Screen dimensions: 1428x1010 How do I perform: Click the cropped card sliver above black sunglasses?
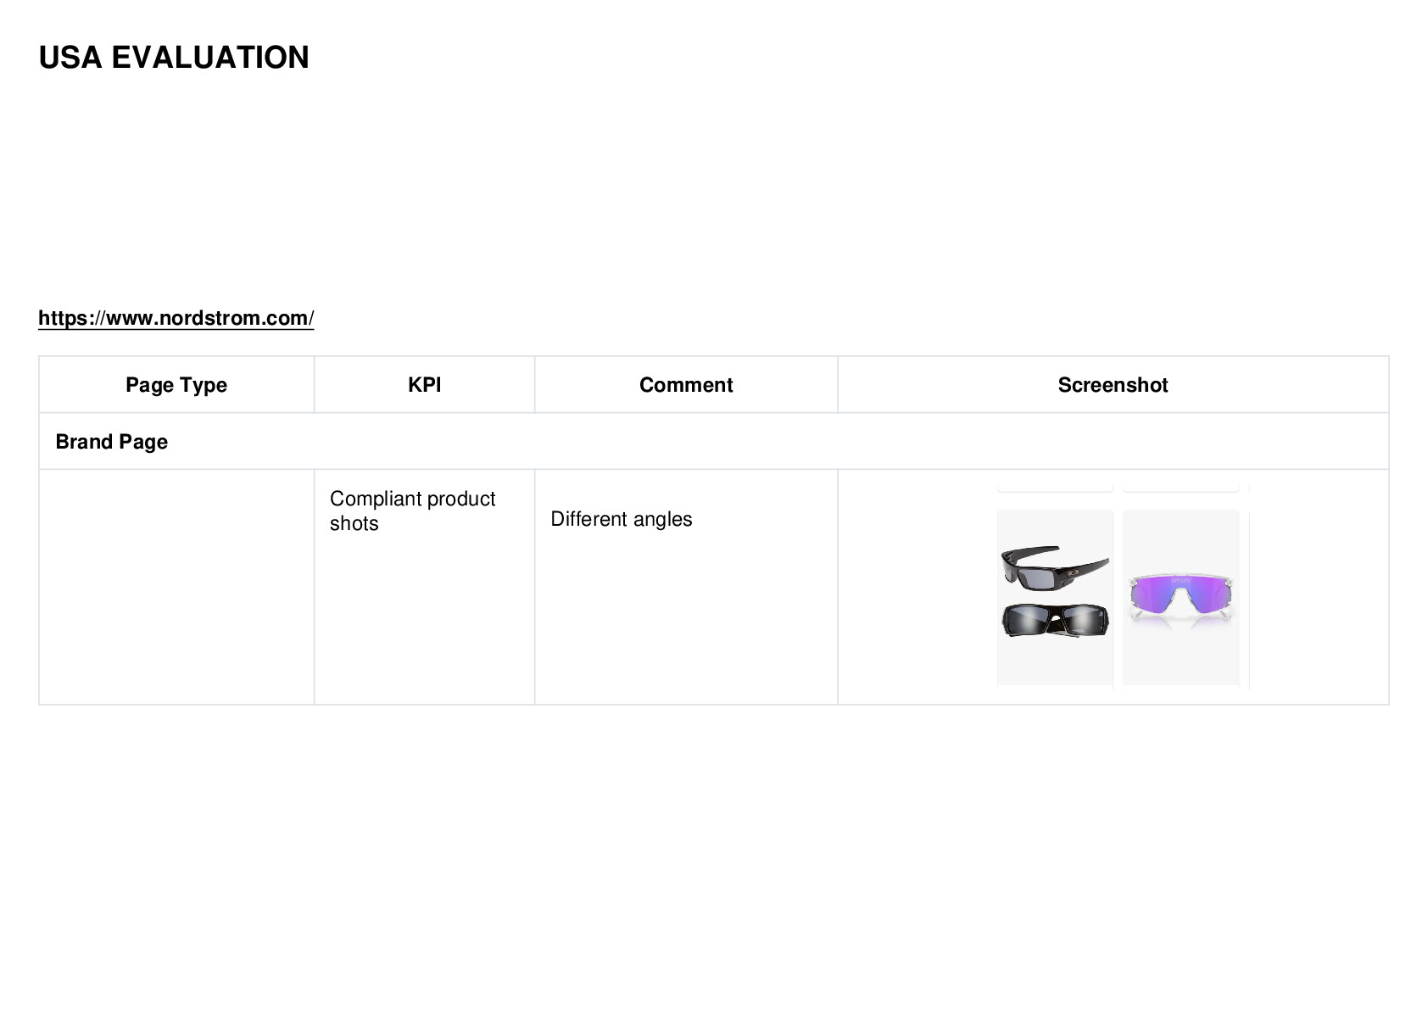tap(1055, 488)
